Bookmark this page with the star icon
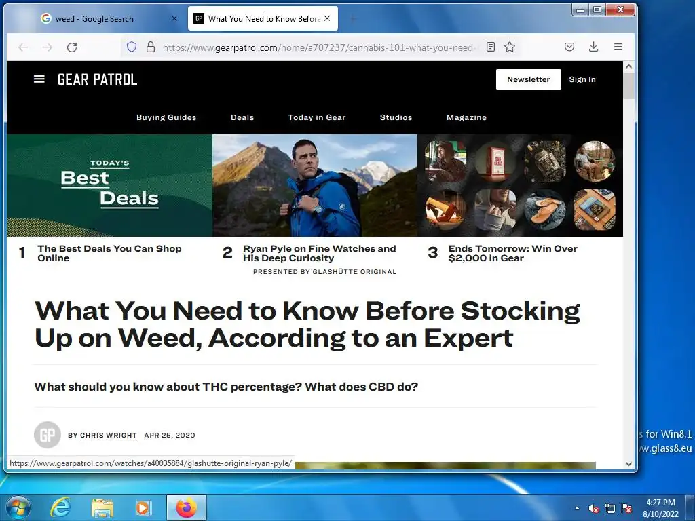The height and width of the screenshot is (521, 695). point(510,47)
